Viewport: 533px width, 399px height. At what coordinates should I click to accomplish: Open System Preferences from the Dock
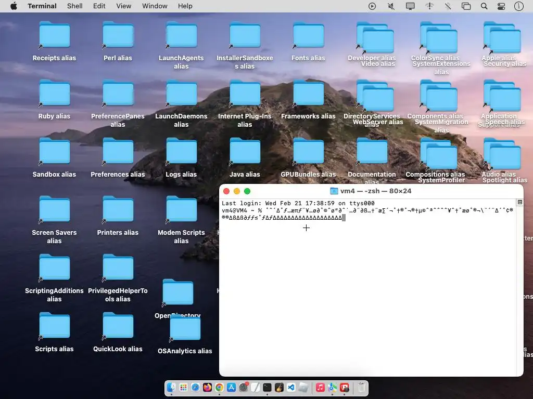pos(244,387)
